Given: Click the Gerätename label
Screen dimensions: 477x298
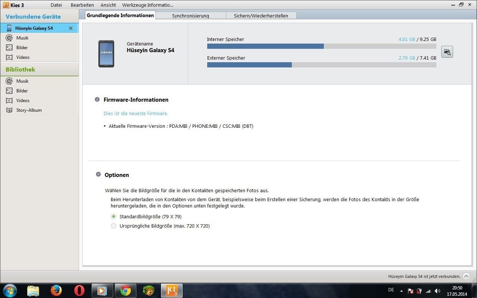Looking at the screenshot, I should (140, 44).
